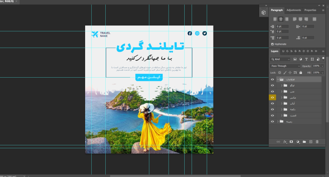329x177 pixels.
Task: Click the Add space after paragraph field
Action: pos(308,38)
